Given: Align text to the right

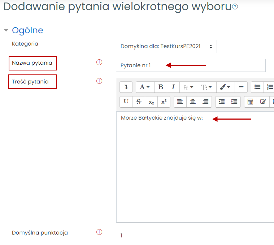Looking at the screenshot, I should pyautogui.click(x=205, y=102).
